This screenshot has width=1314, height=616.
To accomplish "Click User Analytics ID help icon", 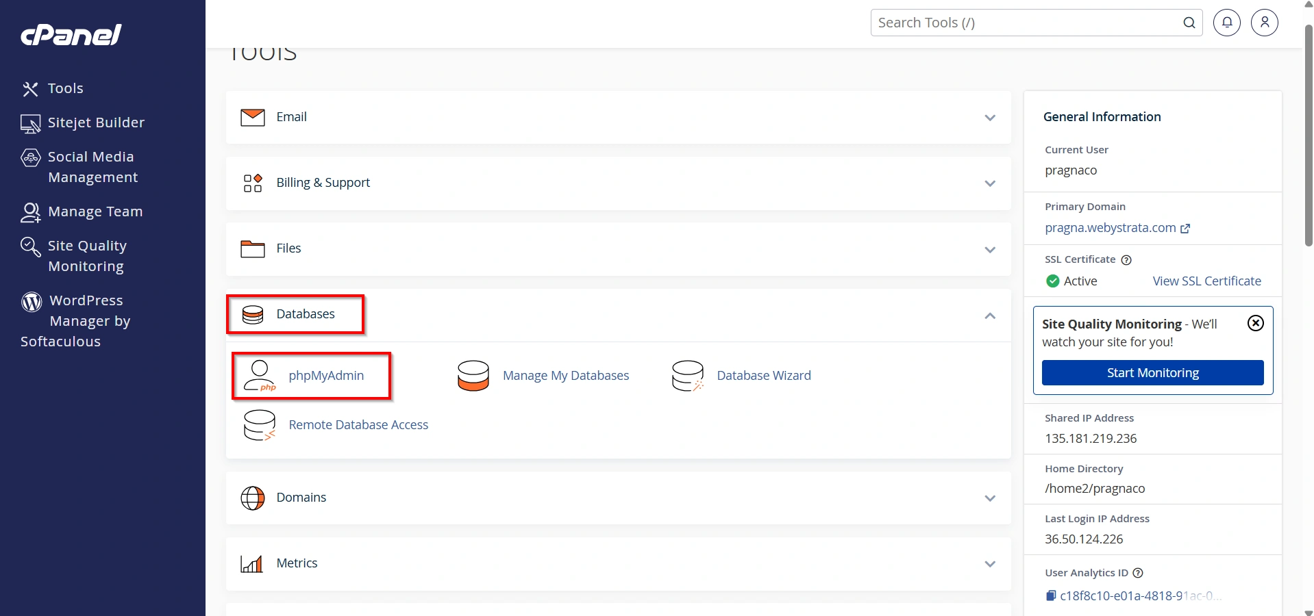I will [x=1138, y=573].
